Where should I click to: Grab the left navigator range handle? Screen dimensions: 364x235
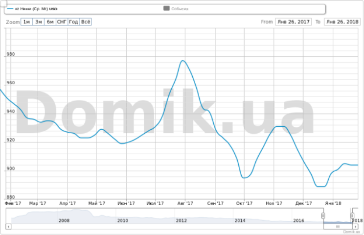(x=323, y=216)
